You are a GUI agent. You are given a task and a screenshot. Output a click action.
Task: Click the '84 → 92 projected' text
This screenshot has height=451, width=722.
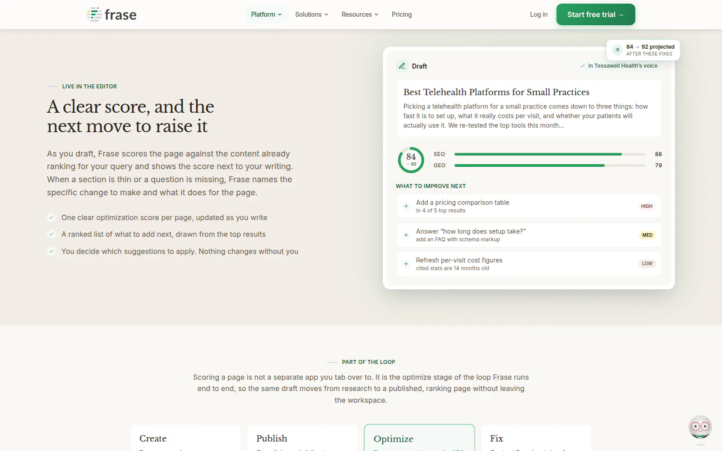[x=650, y=47]
